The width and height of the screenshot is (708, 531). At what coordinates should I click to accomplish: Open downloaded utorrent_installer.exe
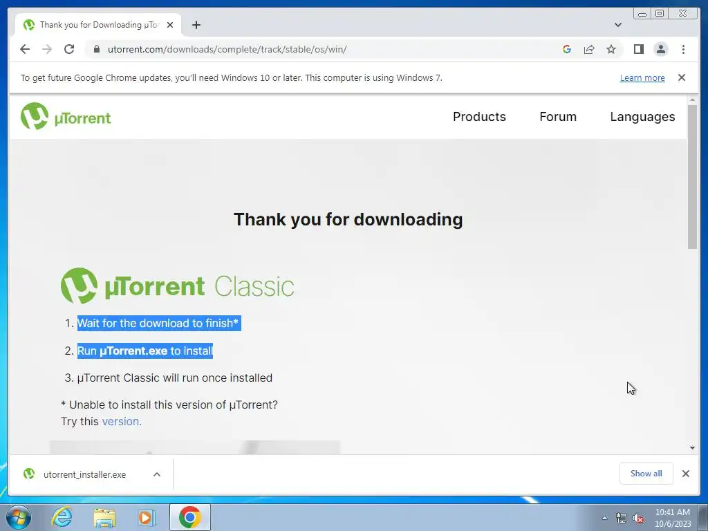click(x=84, y=474)
